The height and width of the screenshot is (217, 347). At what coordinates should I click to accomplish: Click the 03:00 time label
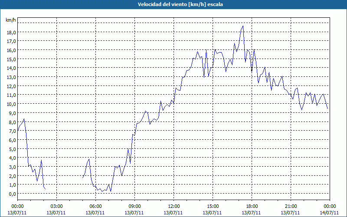tap(56, 207)
